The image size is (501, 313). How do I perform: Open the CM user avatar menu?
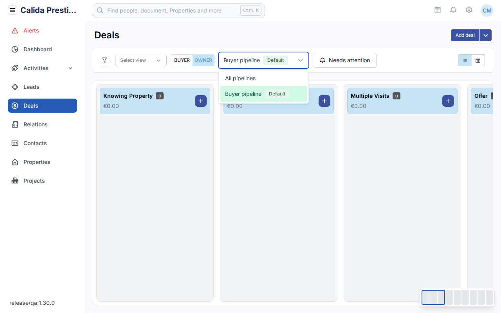(x=487, y=10)
